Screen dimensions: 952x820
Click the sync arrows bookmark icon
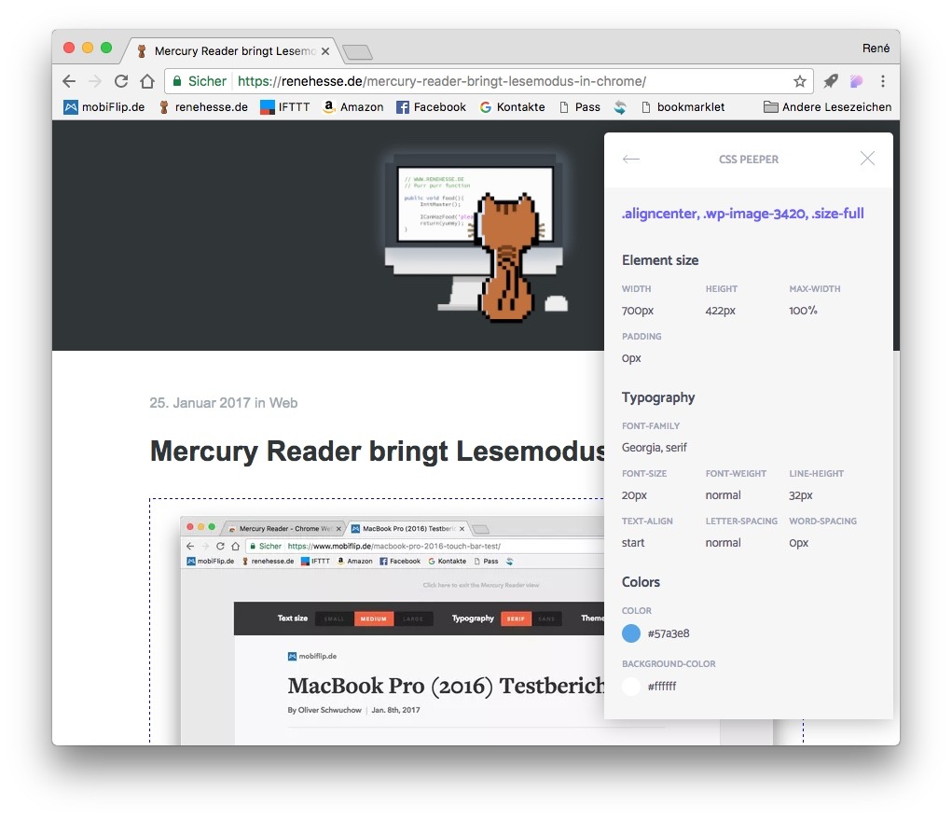[x=619, y=107]
